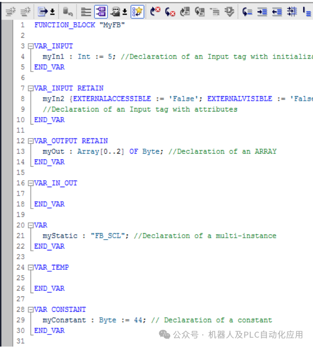
Task: Click the forward arrow with block icon
Action: tap(185, 12)
